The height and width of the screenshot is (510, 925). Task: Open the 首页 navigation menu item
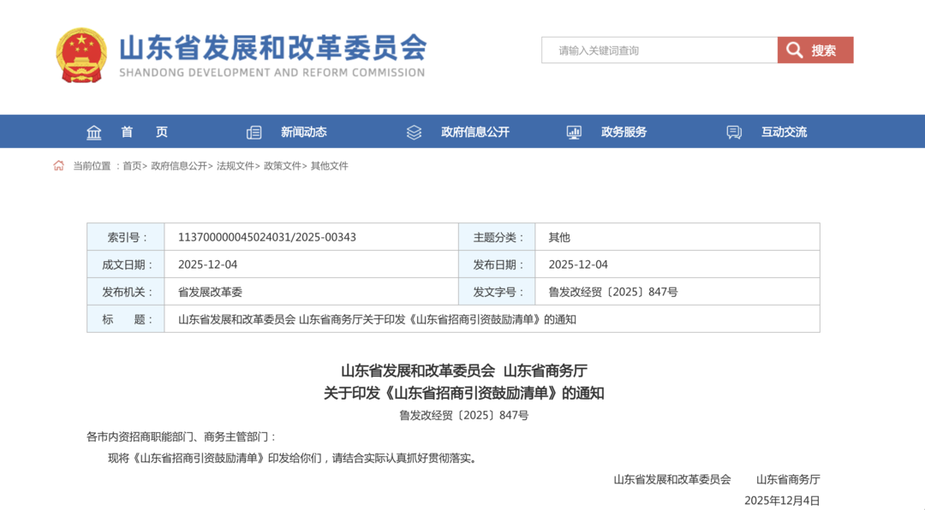144,132
